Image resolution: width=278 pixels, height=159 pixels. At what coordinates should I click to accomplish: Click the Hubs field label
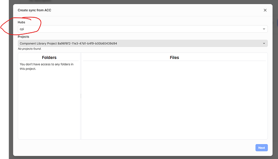21,22
